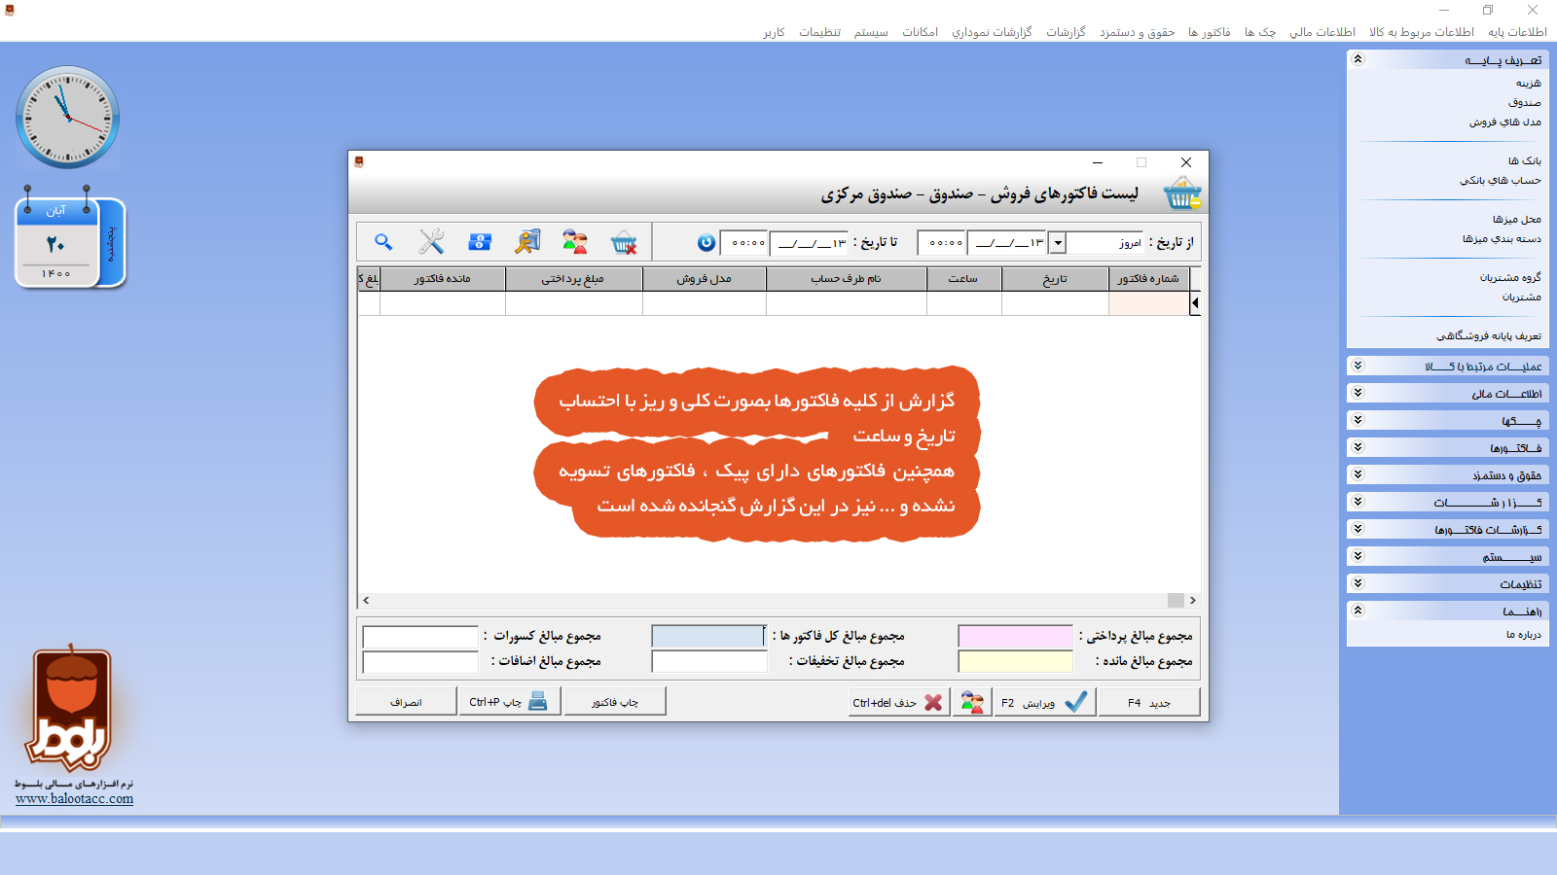The height and width of the screenshot is (875, 1557).
Task: Select مشتریان in the sidebar list
Action: pos(1520,297)
